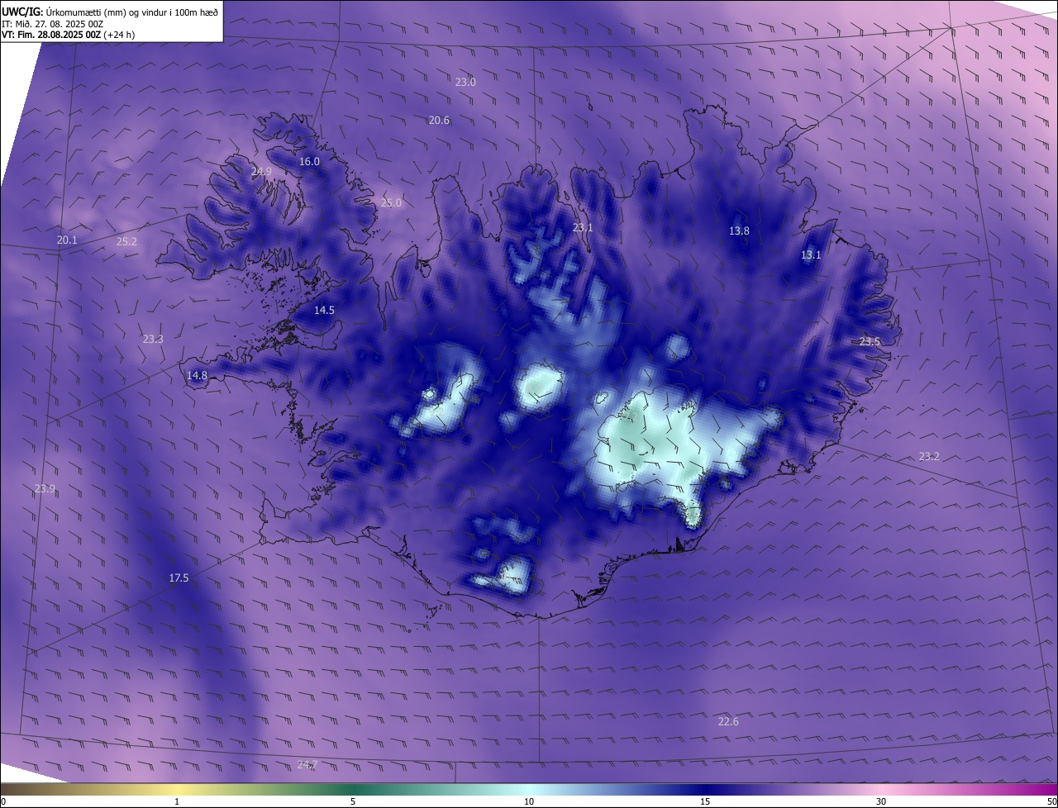Click the 23.3 value label
The image size is (1058, 808).
[153, 339]
